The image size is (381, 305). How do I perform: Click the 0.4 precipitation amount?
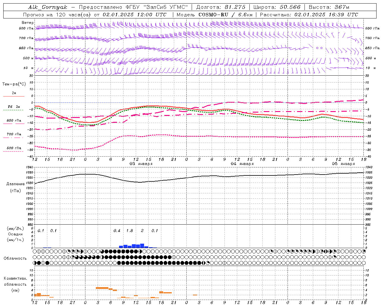point(117,231)
